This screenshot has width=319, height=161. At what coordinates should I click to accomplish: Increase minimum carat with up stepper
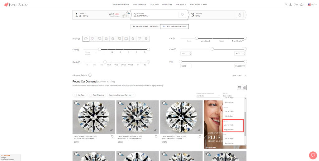[x=190, y=52]
